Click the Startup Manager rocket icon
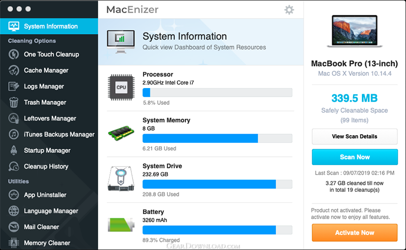This screenshot has width=406, height=250. coord(14,150)
